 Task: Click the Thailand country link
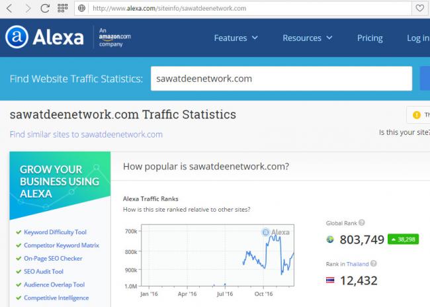pyautogui.click(x=357, y=264)
